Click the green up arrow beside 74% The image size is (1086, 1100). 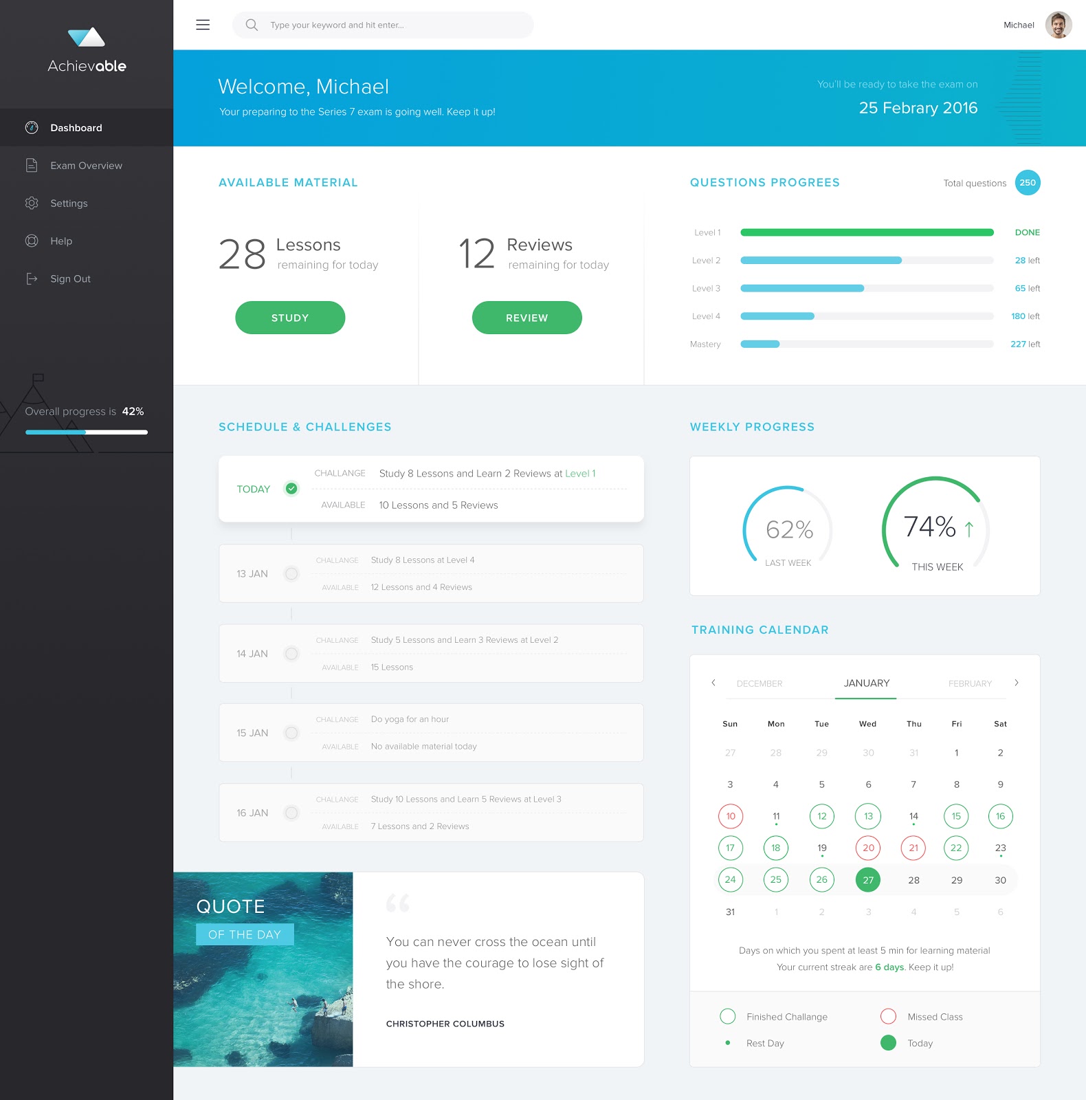coord(968,529)
